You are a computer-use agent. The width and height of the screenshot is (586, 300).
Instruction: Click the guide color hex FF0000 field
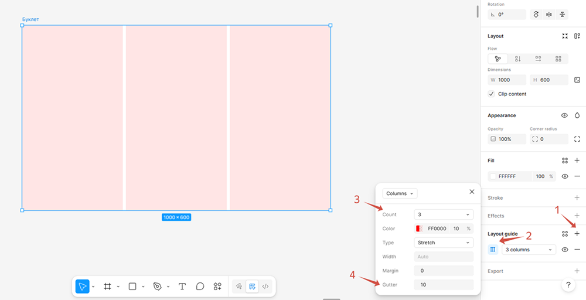tap(437, 229)
